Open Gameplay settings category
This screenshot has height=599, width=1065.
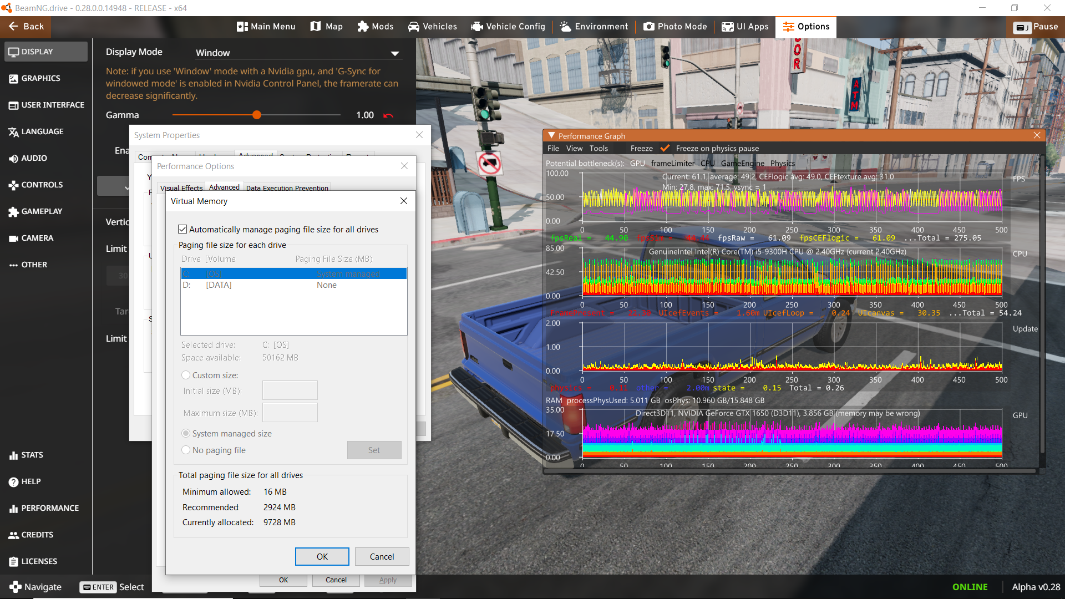click(46, 211)
